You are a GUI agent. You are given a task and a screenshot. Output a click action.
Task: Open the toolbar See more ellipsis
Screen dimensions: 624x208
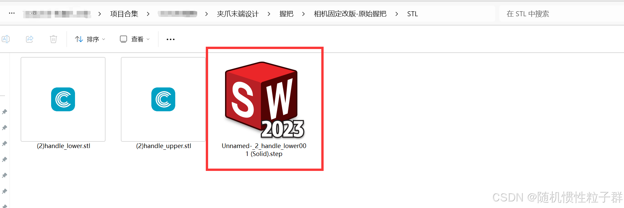tap(171, 39)
